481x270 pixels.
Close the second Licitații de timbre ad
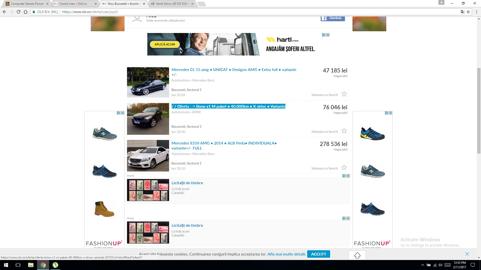point(348,218)
